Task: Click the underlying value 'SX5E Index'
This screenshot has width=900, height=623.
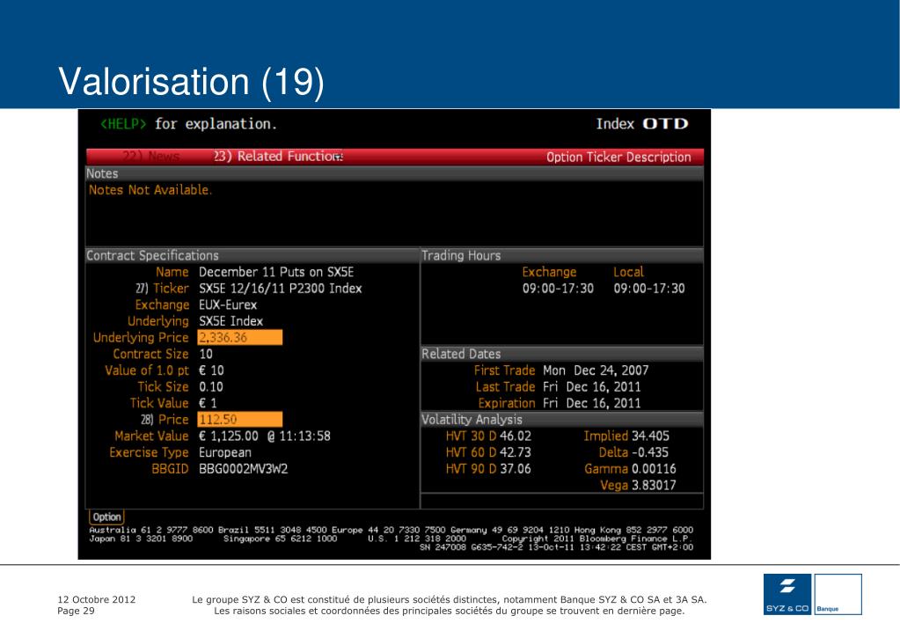Action: [230, 321]
